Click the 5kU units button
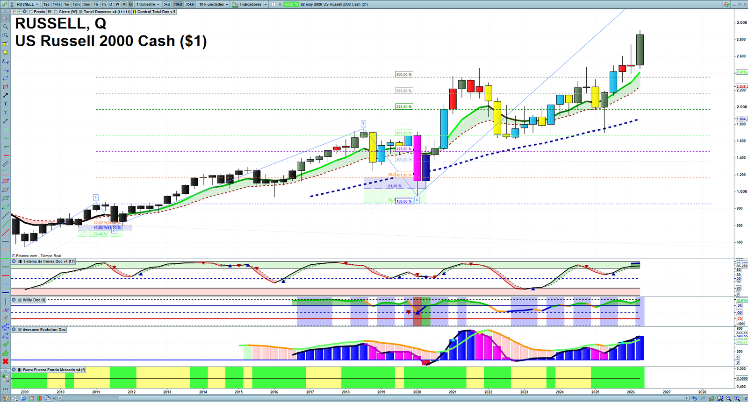This screenshot has height=402, width=748. 167,4
